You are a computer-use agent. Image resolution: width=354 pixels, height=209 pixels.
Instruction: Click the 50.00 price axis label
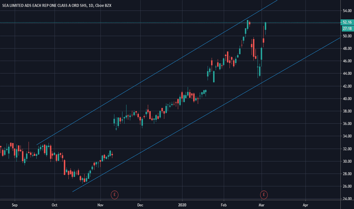point(347,36)
